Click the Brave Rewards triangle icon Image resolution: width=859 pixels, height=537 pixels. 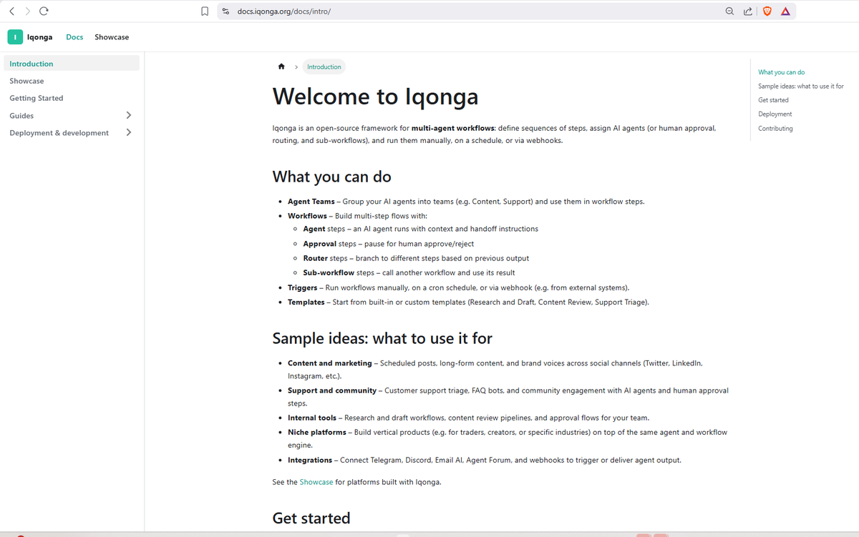785,11
